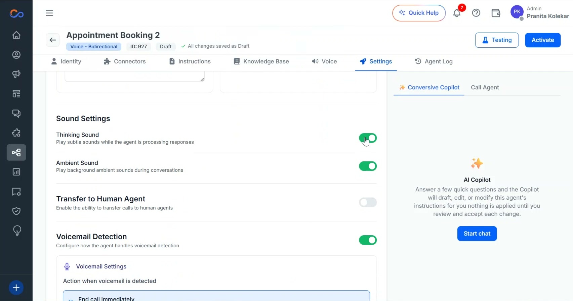The width and height of the screenshot is (573, 301).
Task: Open the Agent Log tab
Action: tap(434, 61)
